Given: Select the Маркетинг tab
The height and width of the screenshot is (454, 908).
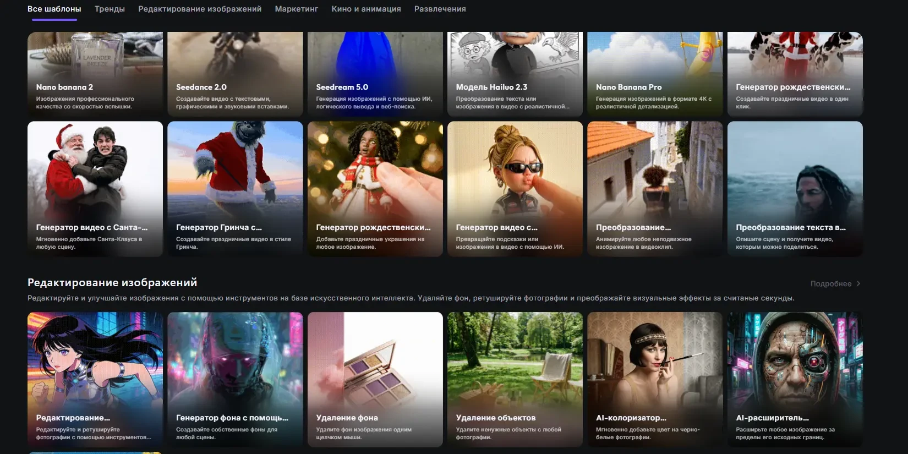Looking at the screenshot, I should 297,9.
